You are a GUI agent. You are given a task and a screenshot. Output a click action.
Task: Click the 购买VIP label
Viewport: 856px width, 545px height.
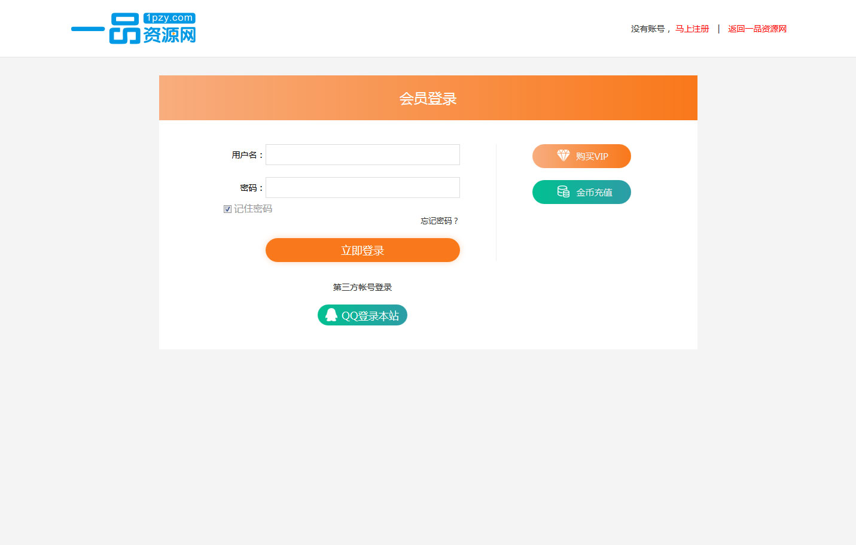[x=592, y=156]
